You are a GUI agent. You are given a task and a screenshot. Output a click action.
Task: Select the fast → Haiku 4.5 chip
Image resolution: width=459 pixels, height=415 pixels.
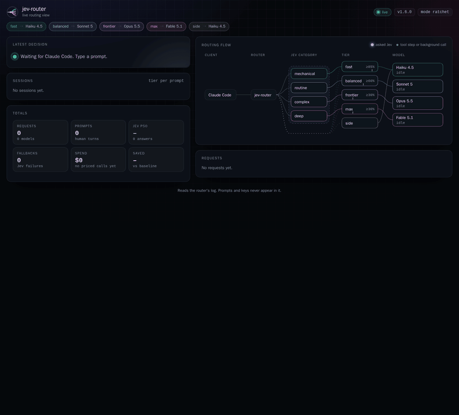tap(26, 26)
